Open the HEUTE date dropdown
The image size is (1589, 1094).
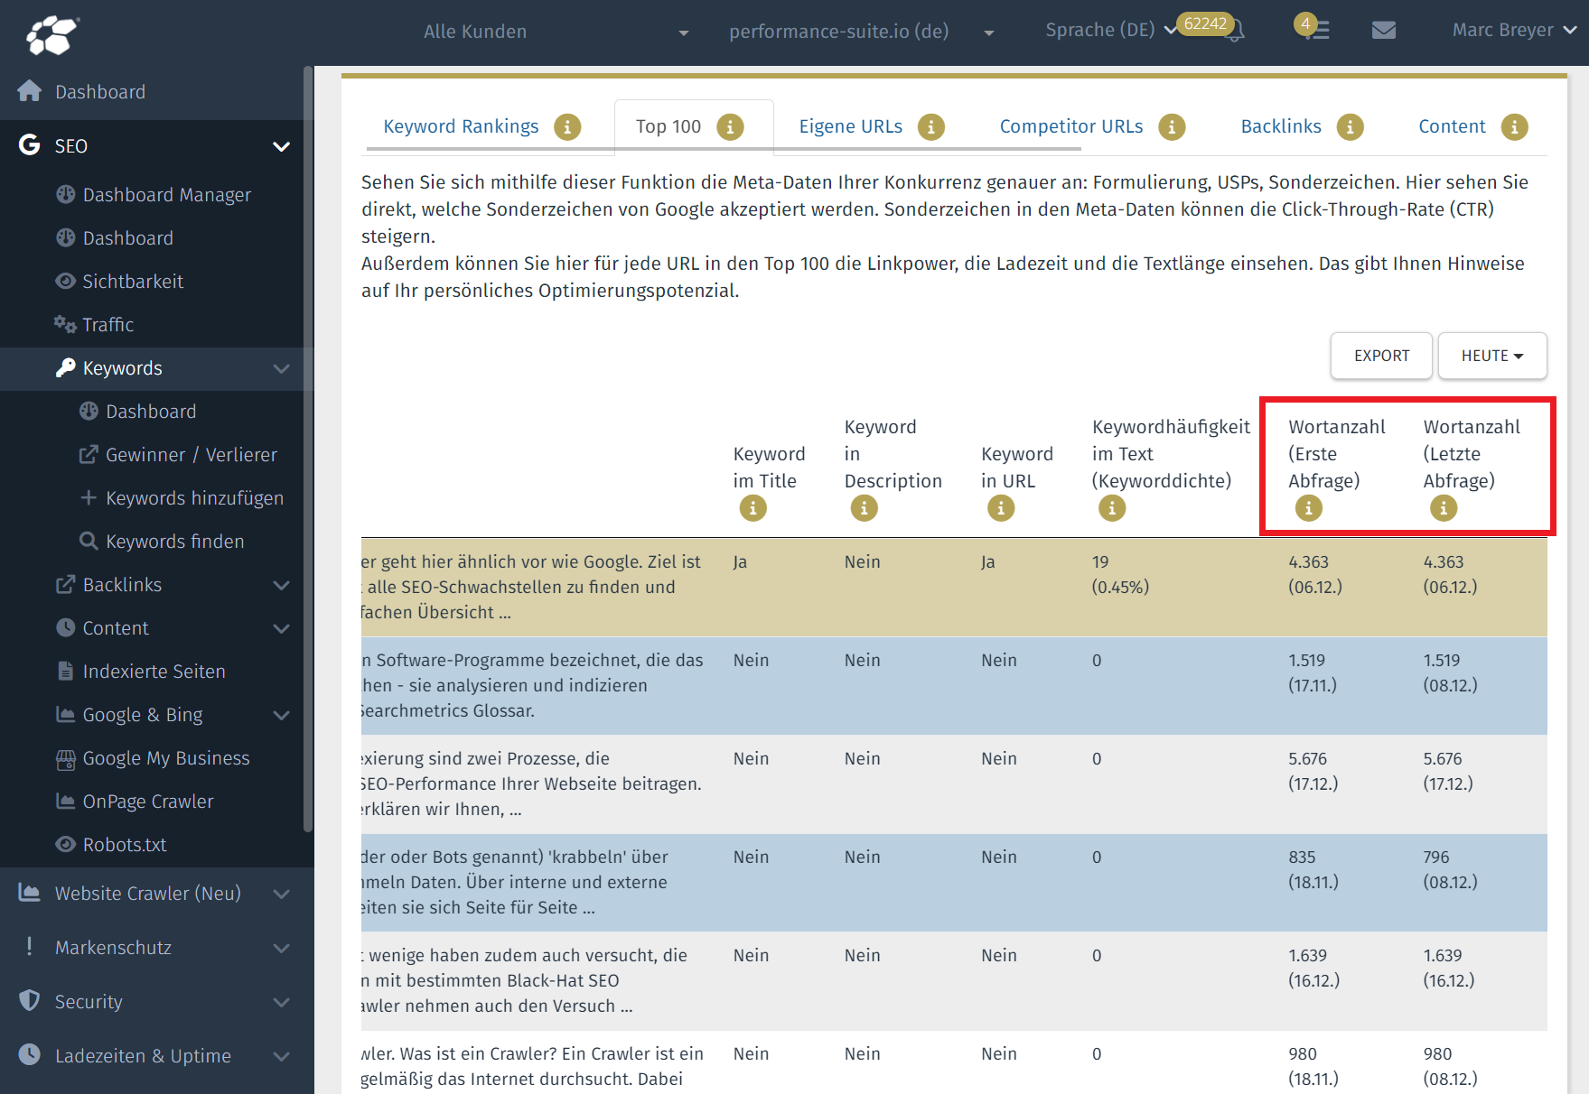1492,356
